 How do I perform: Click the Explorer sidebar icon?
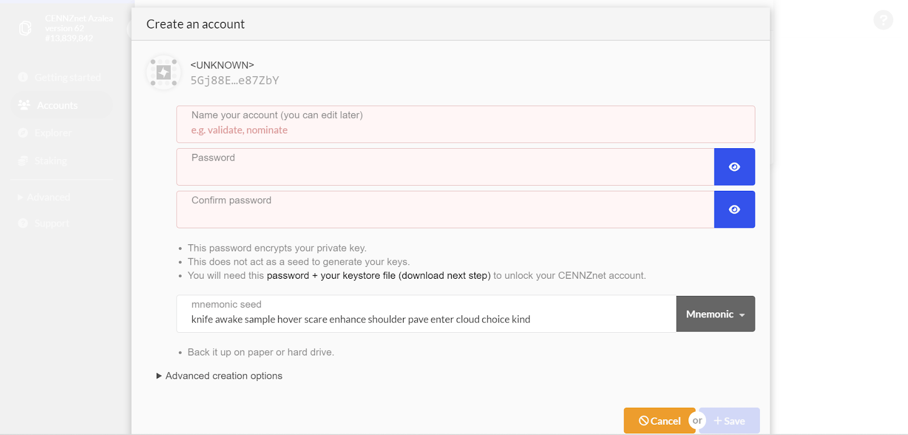[23, 133]
